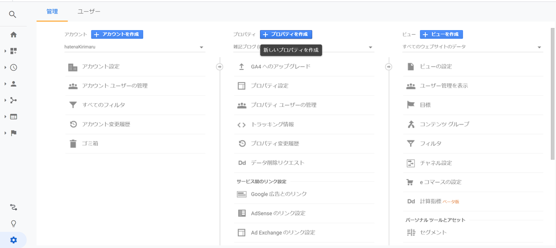This screenshot has height=248, width=556.
Task: Click the arrow circle between property and view columns
Action: point(389,67)
